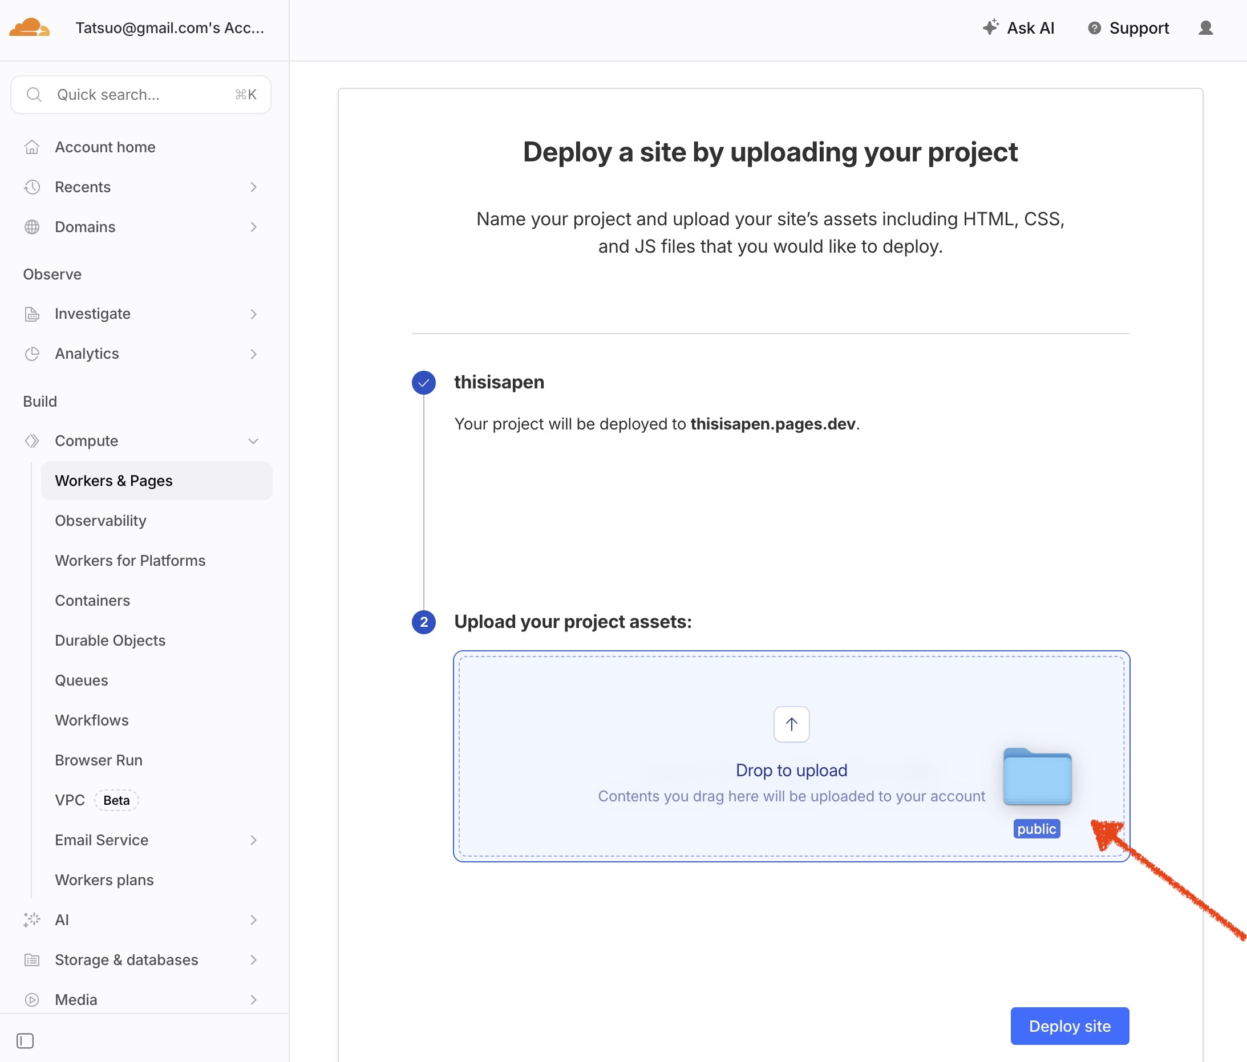This screenshot has width=1247, height=1062.
Task: Toggle the sidebar collapse icon
Action: pyautogui.click(x=25, y=1040)
